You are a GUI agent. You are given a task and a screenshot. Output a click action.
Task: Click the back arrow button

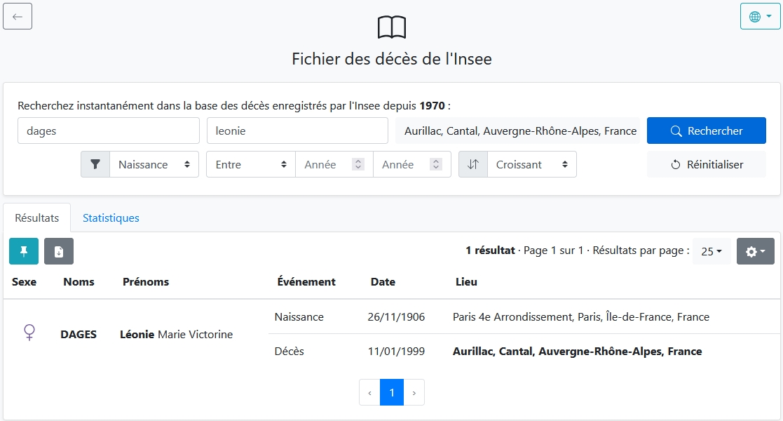[x=18, y=16]
